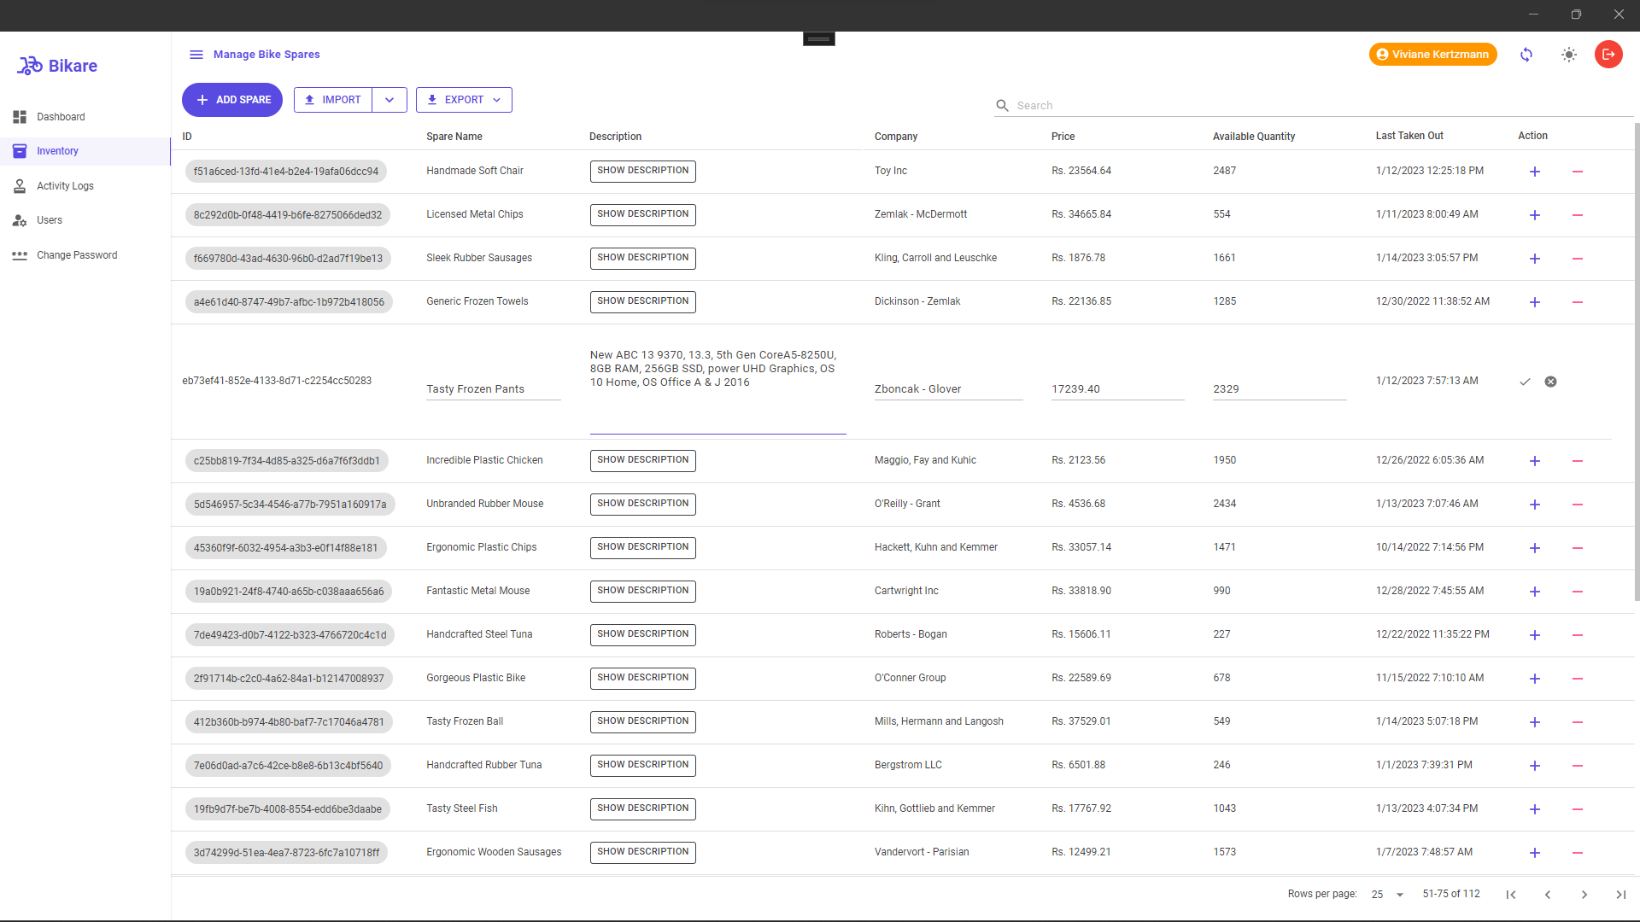Screen dimensions: 1640x922
Task: Click the Add Spare button
Action: 232,100
